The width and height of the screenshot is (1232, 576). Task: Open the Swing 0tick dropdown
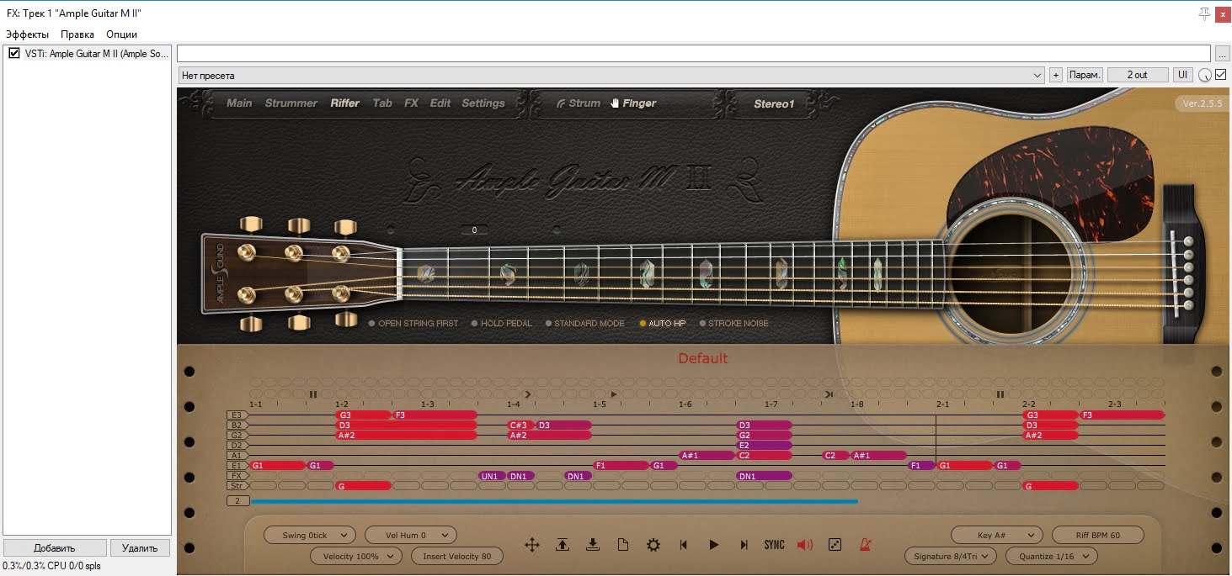(310, 535)
